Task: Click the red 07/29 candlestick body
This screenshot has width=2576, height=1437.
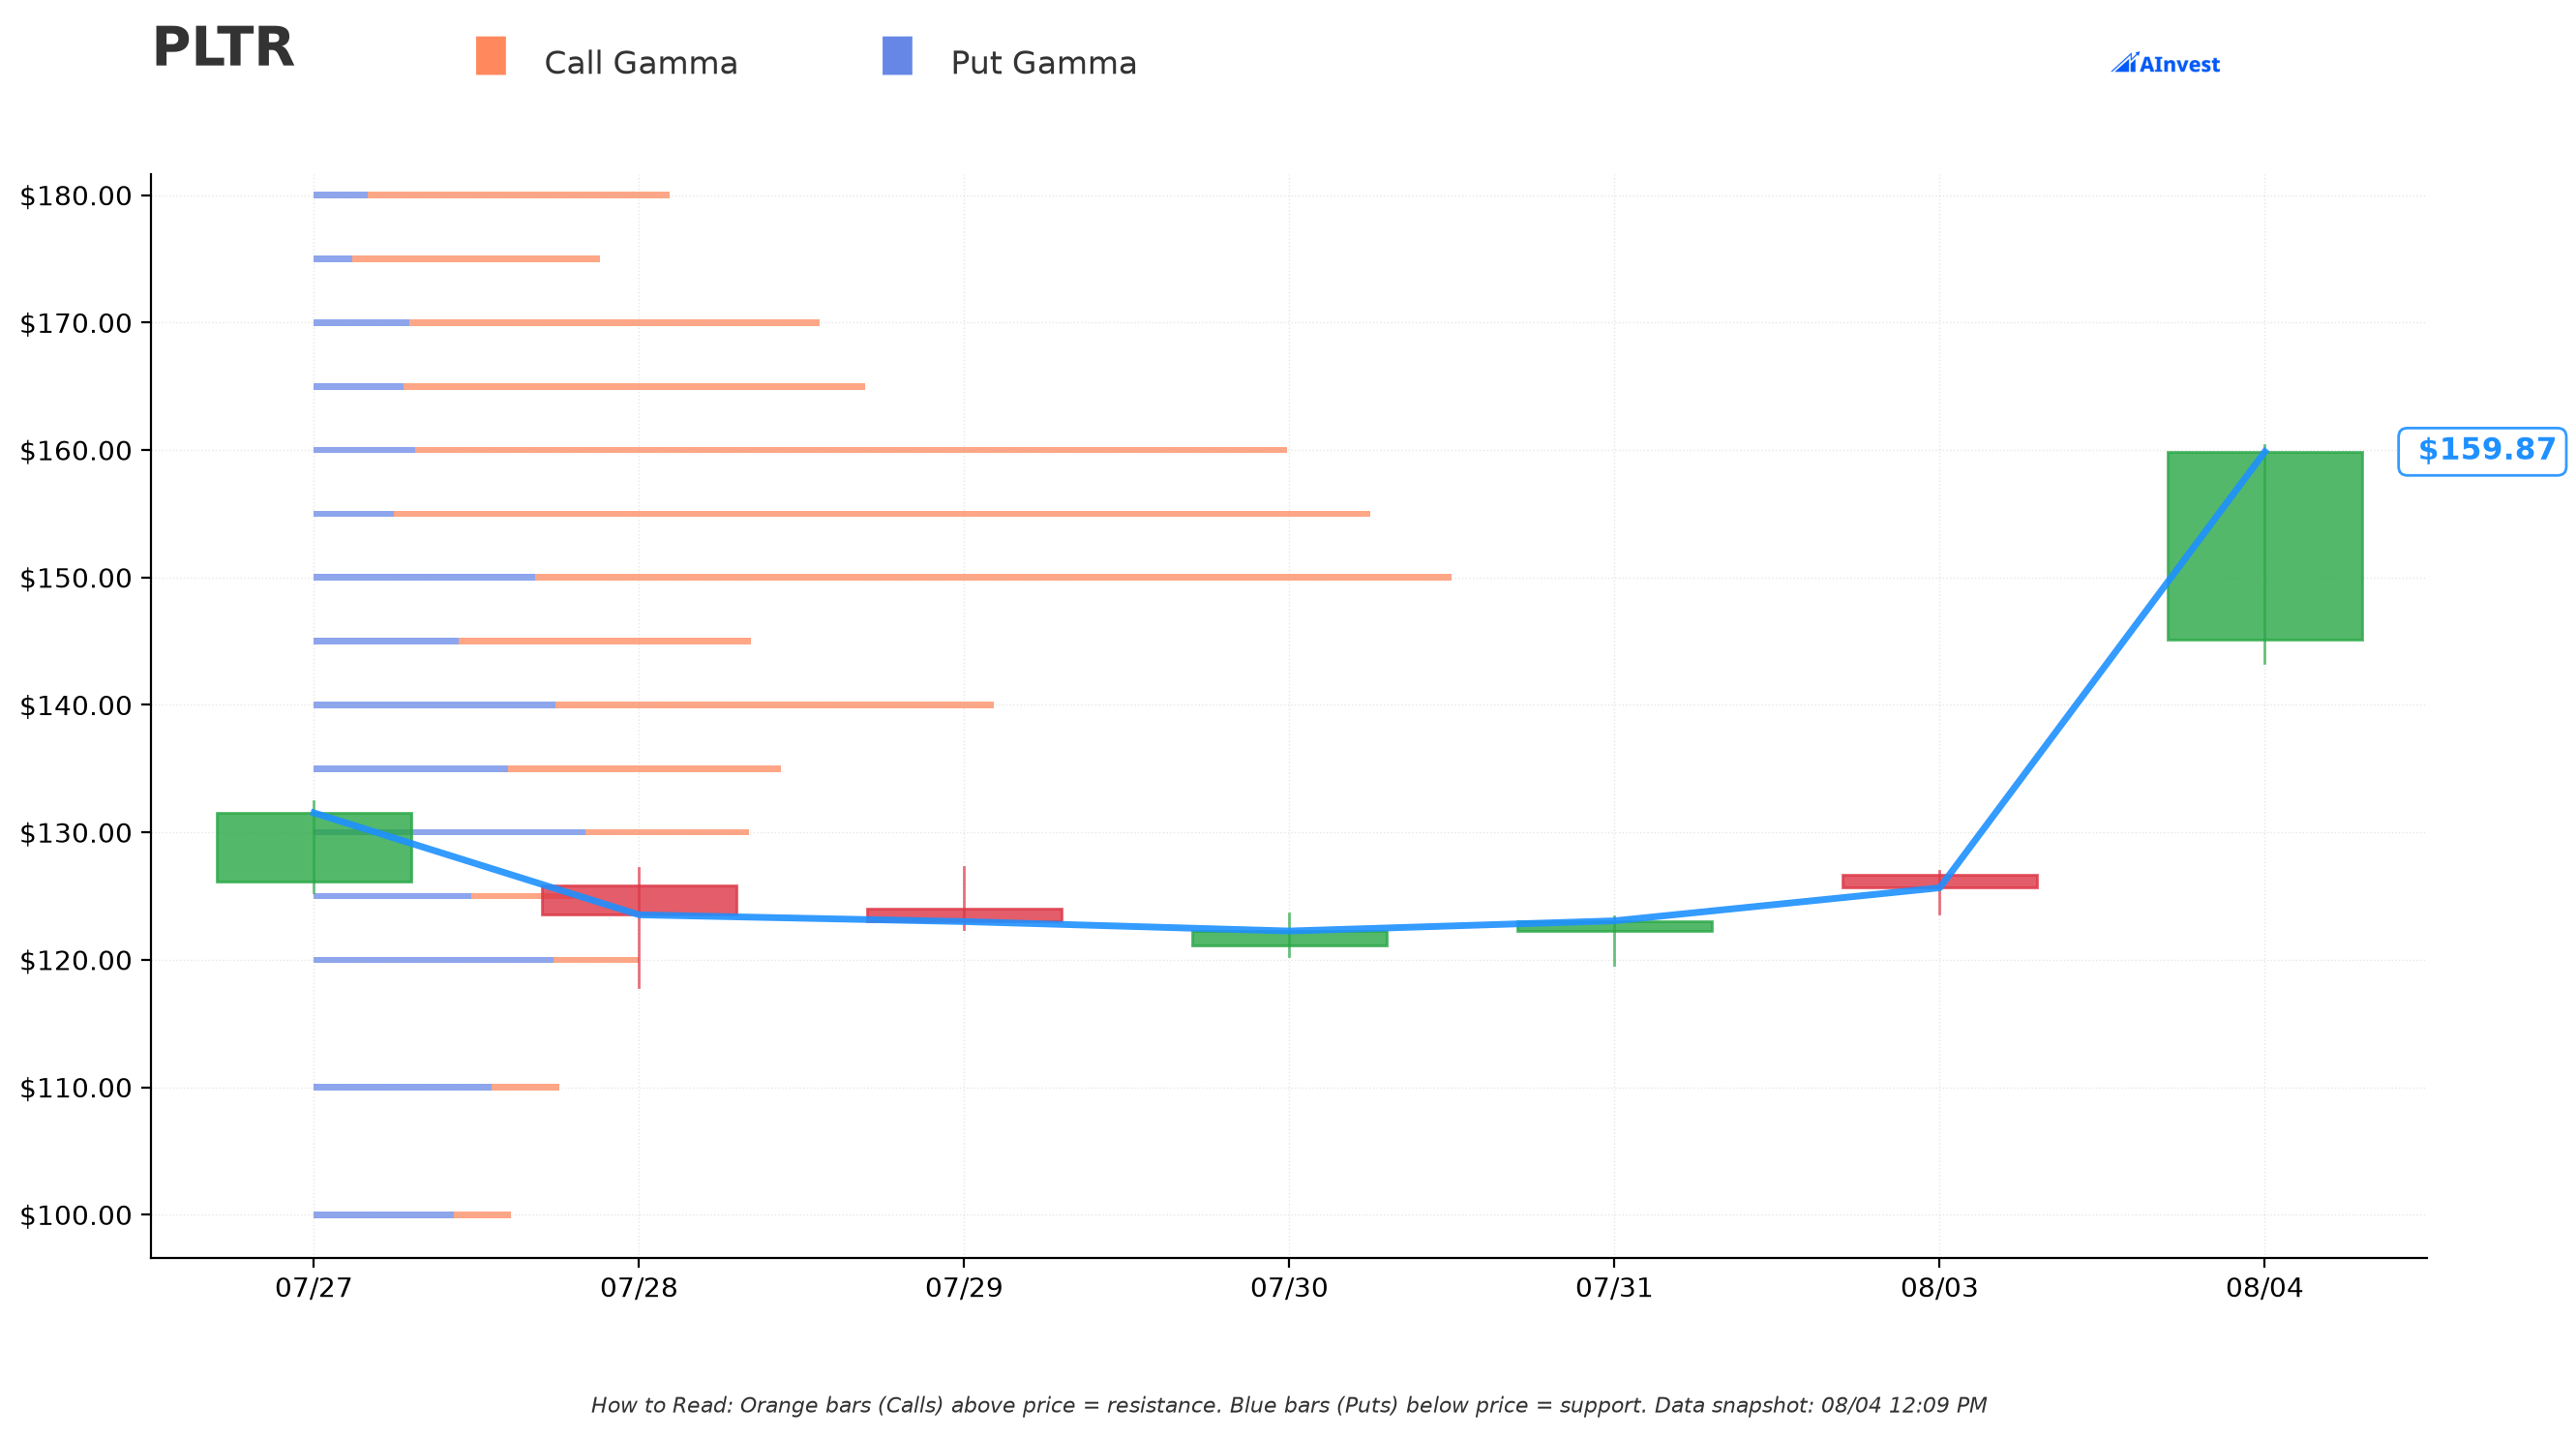Action: [x=964, y=915]
